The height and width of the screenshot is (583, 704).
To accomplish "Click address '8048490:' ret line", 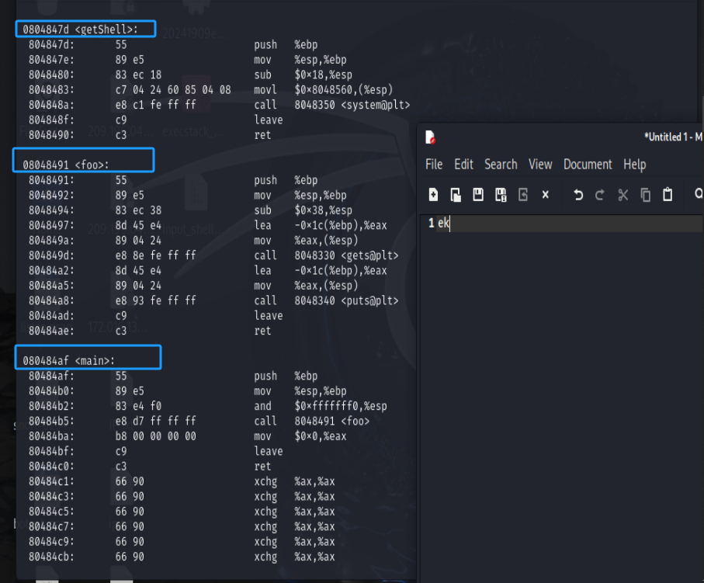I will pyautogui.click(x=51, y=135).
